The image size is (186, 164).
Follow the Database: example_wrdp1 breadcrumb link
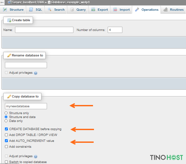[70, 2]
